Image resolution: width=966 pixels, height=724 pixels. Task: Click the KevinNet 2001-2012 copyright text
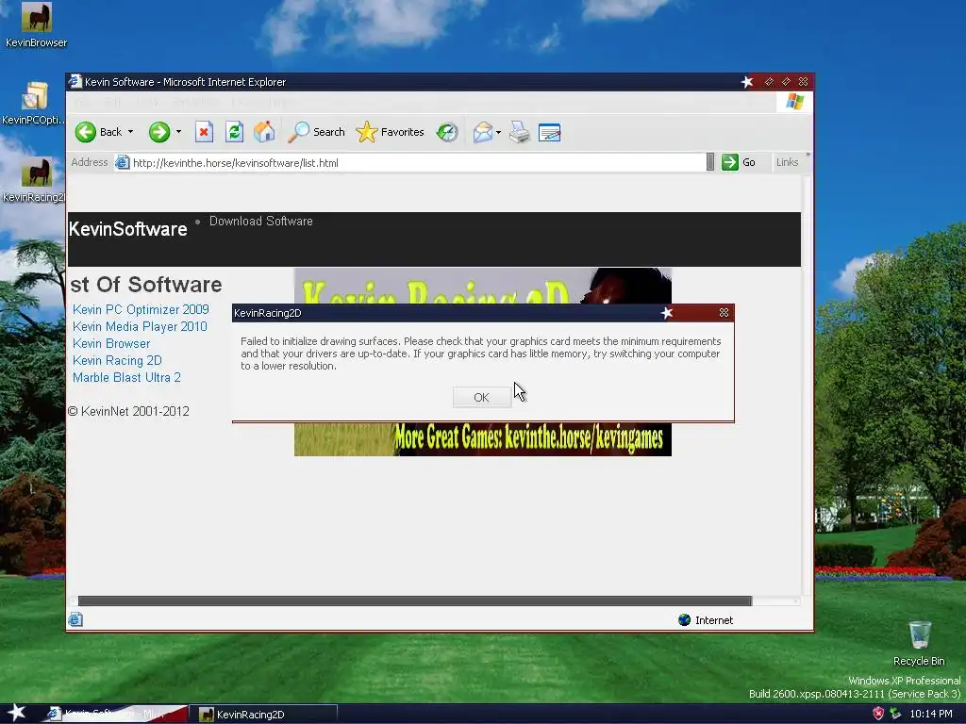coord(128,411)
